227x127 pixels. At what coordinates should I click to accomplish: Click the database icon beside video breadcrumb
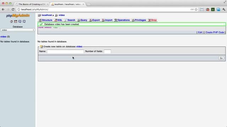56,15
